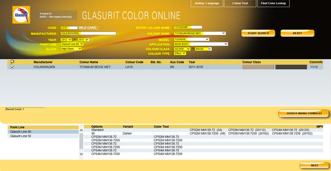Open the COLOUR CLASS BEIGE dropdown

[203, 49]
